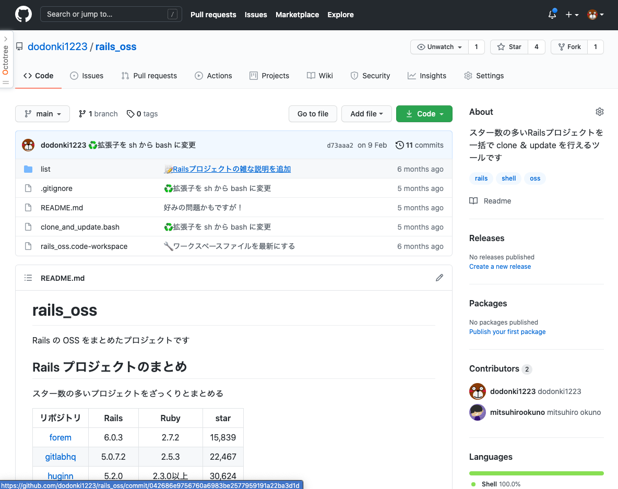Click the green Shell language bar
The height and width of the screenshot is (489, 618).
pyautogui.click(x=536, y=473)
